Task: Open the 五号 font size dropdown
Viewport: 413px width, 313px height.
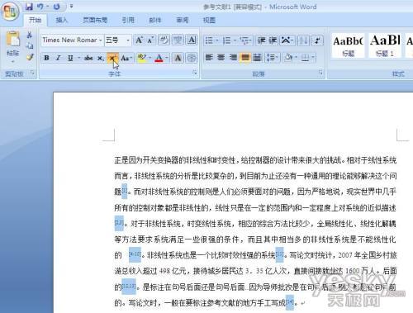Action: coord(128,40)
